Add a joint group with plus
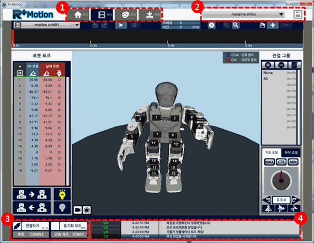This screenshot has width=314, height=243. click(268, 65)
